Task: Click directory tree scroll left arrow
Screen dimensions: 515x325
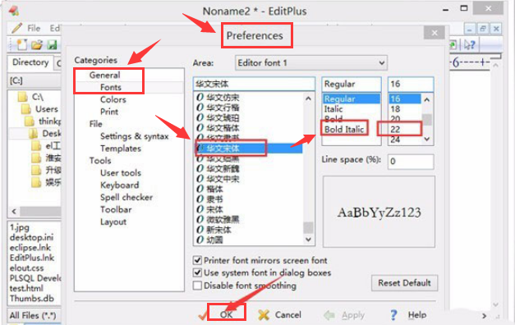Action: (14, 212)
